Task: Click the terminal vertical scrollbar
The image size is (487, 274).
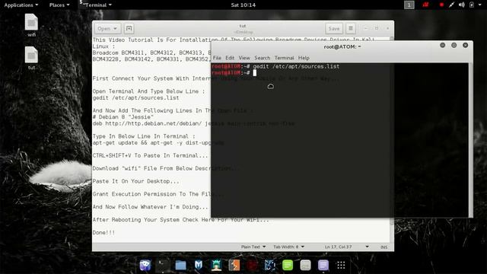Action: 470,140
